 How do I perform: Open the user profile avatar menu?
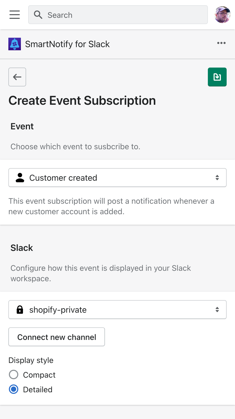[x=222, y=15]
